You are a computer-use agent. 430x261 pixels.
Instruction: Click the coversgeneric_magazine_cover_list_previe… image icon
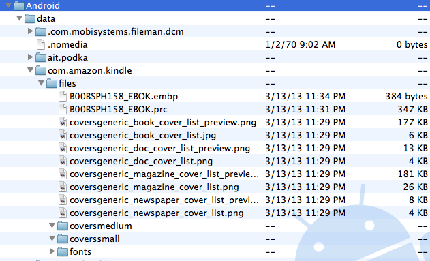pyautogui.click(x=63, y=174)
